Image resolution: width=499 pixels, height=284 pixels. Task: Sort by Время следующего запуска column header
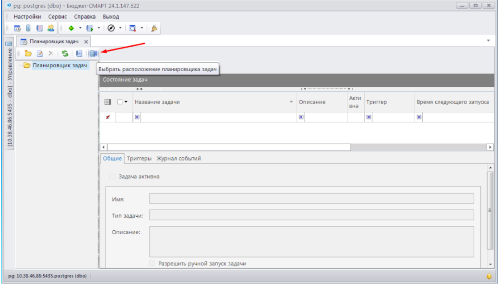(455, 102)
